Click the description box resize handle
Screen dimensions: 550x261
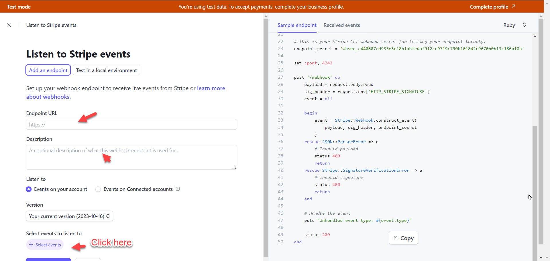point(235,168)
